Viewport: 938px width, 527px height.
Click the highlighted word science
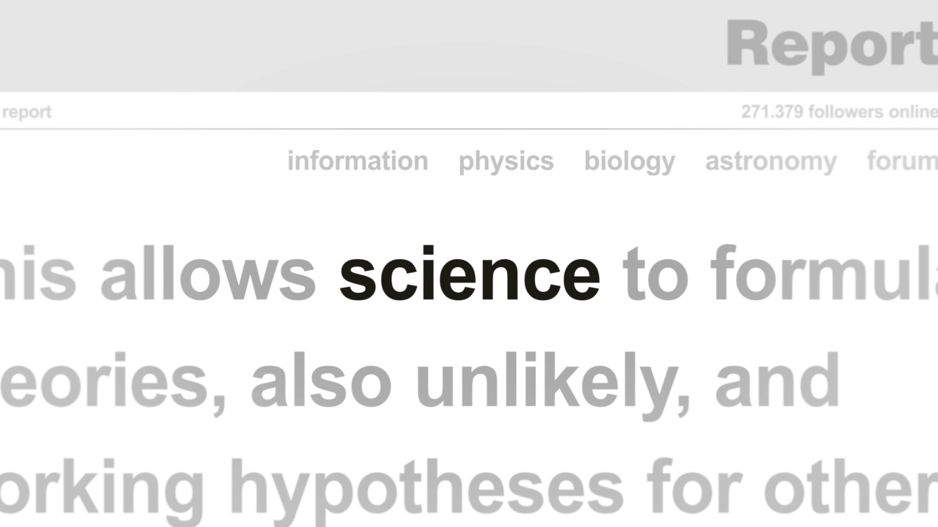[470, 274]
